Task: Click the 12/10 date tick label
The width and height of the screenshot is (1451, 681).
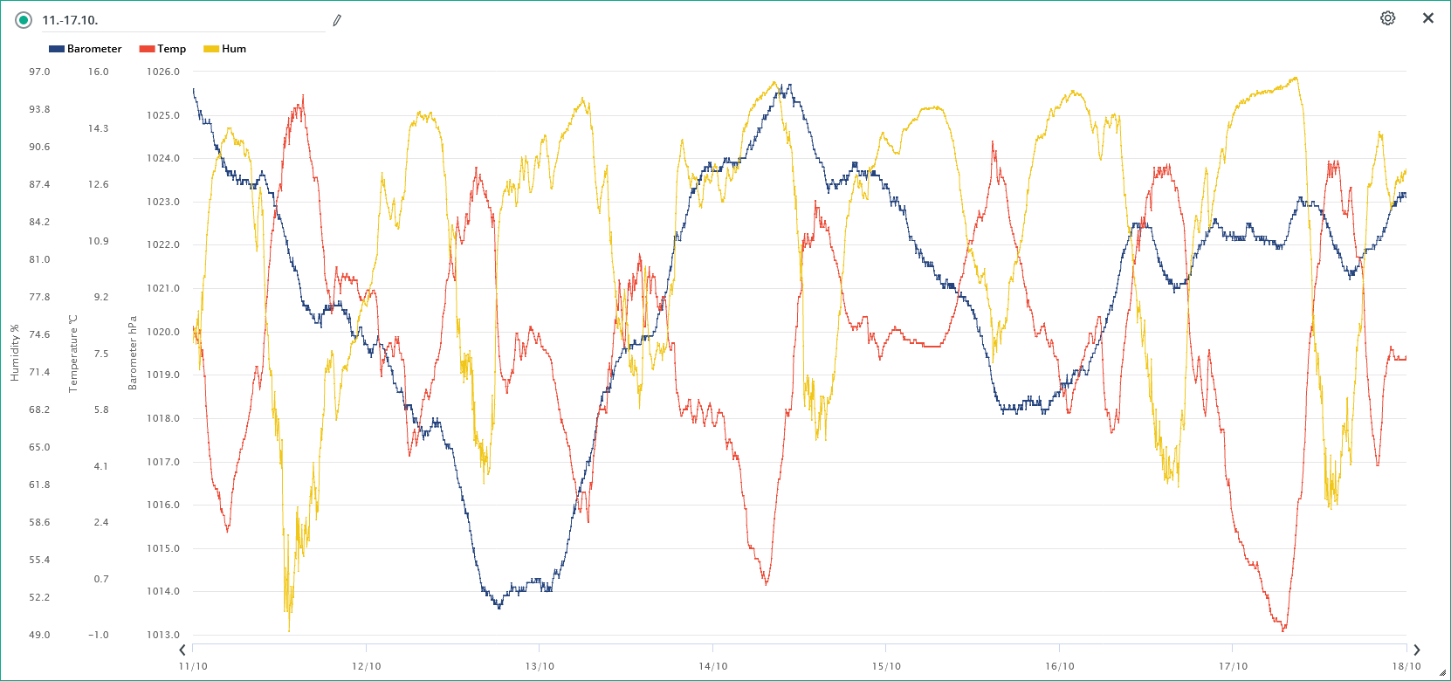Action: click(366, 666)
